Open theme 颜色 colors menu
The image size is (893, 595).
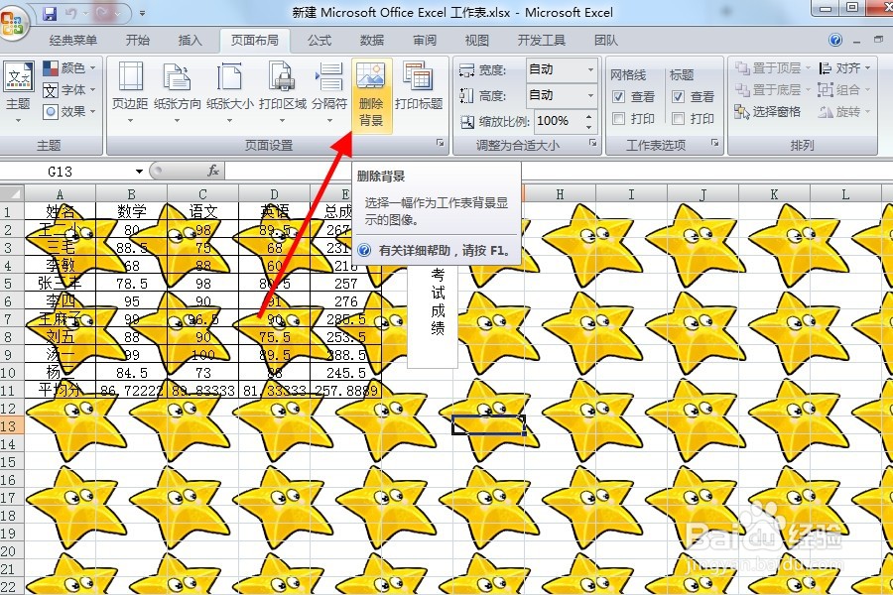69,68
